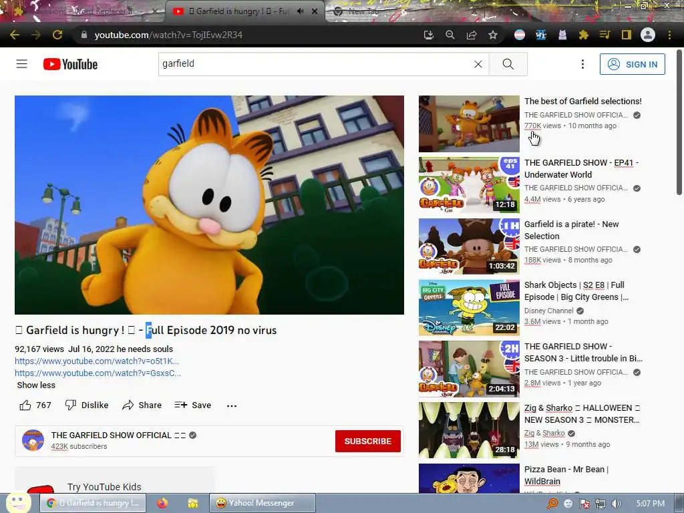Open the Start button smiley orb
Image resolution: width=684 pixels, height=513 pixels.
18,502
